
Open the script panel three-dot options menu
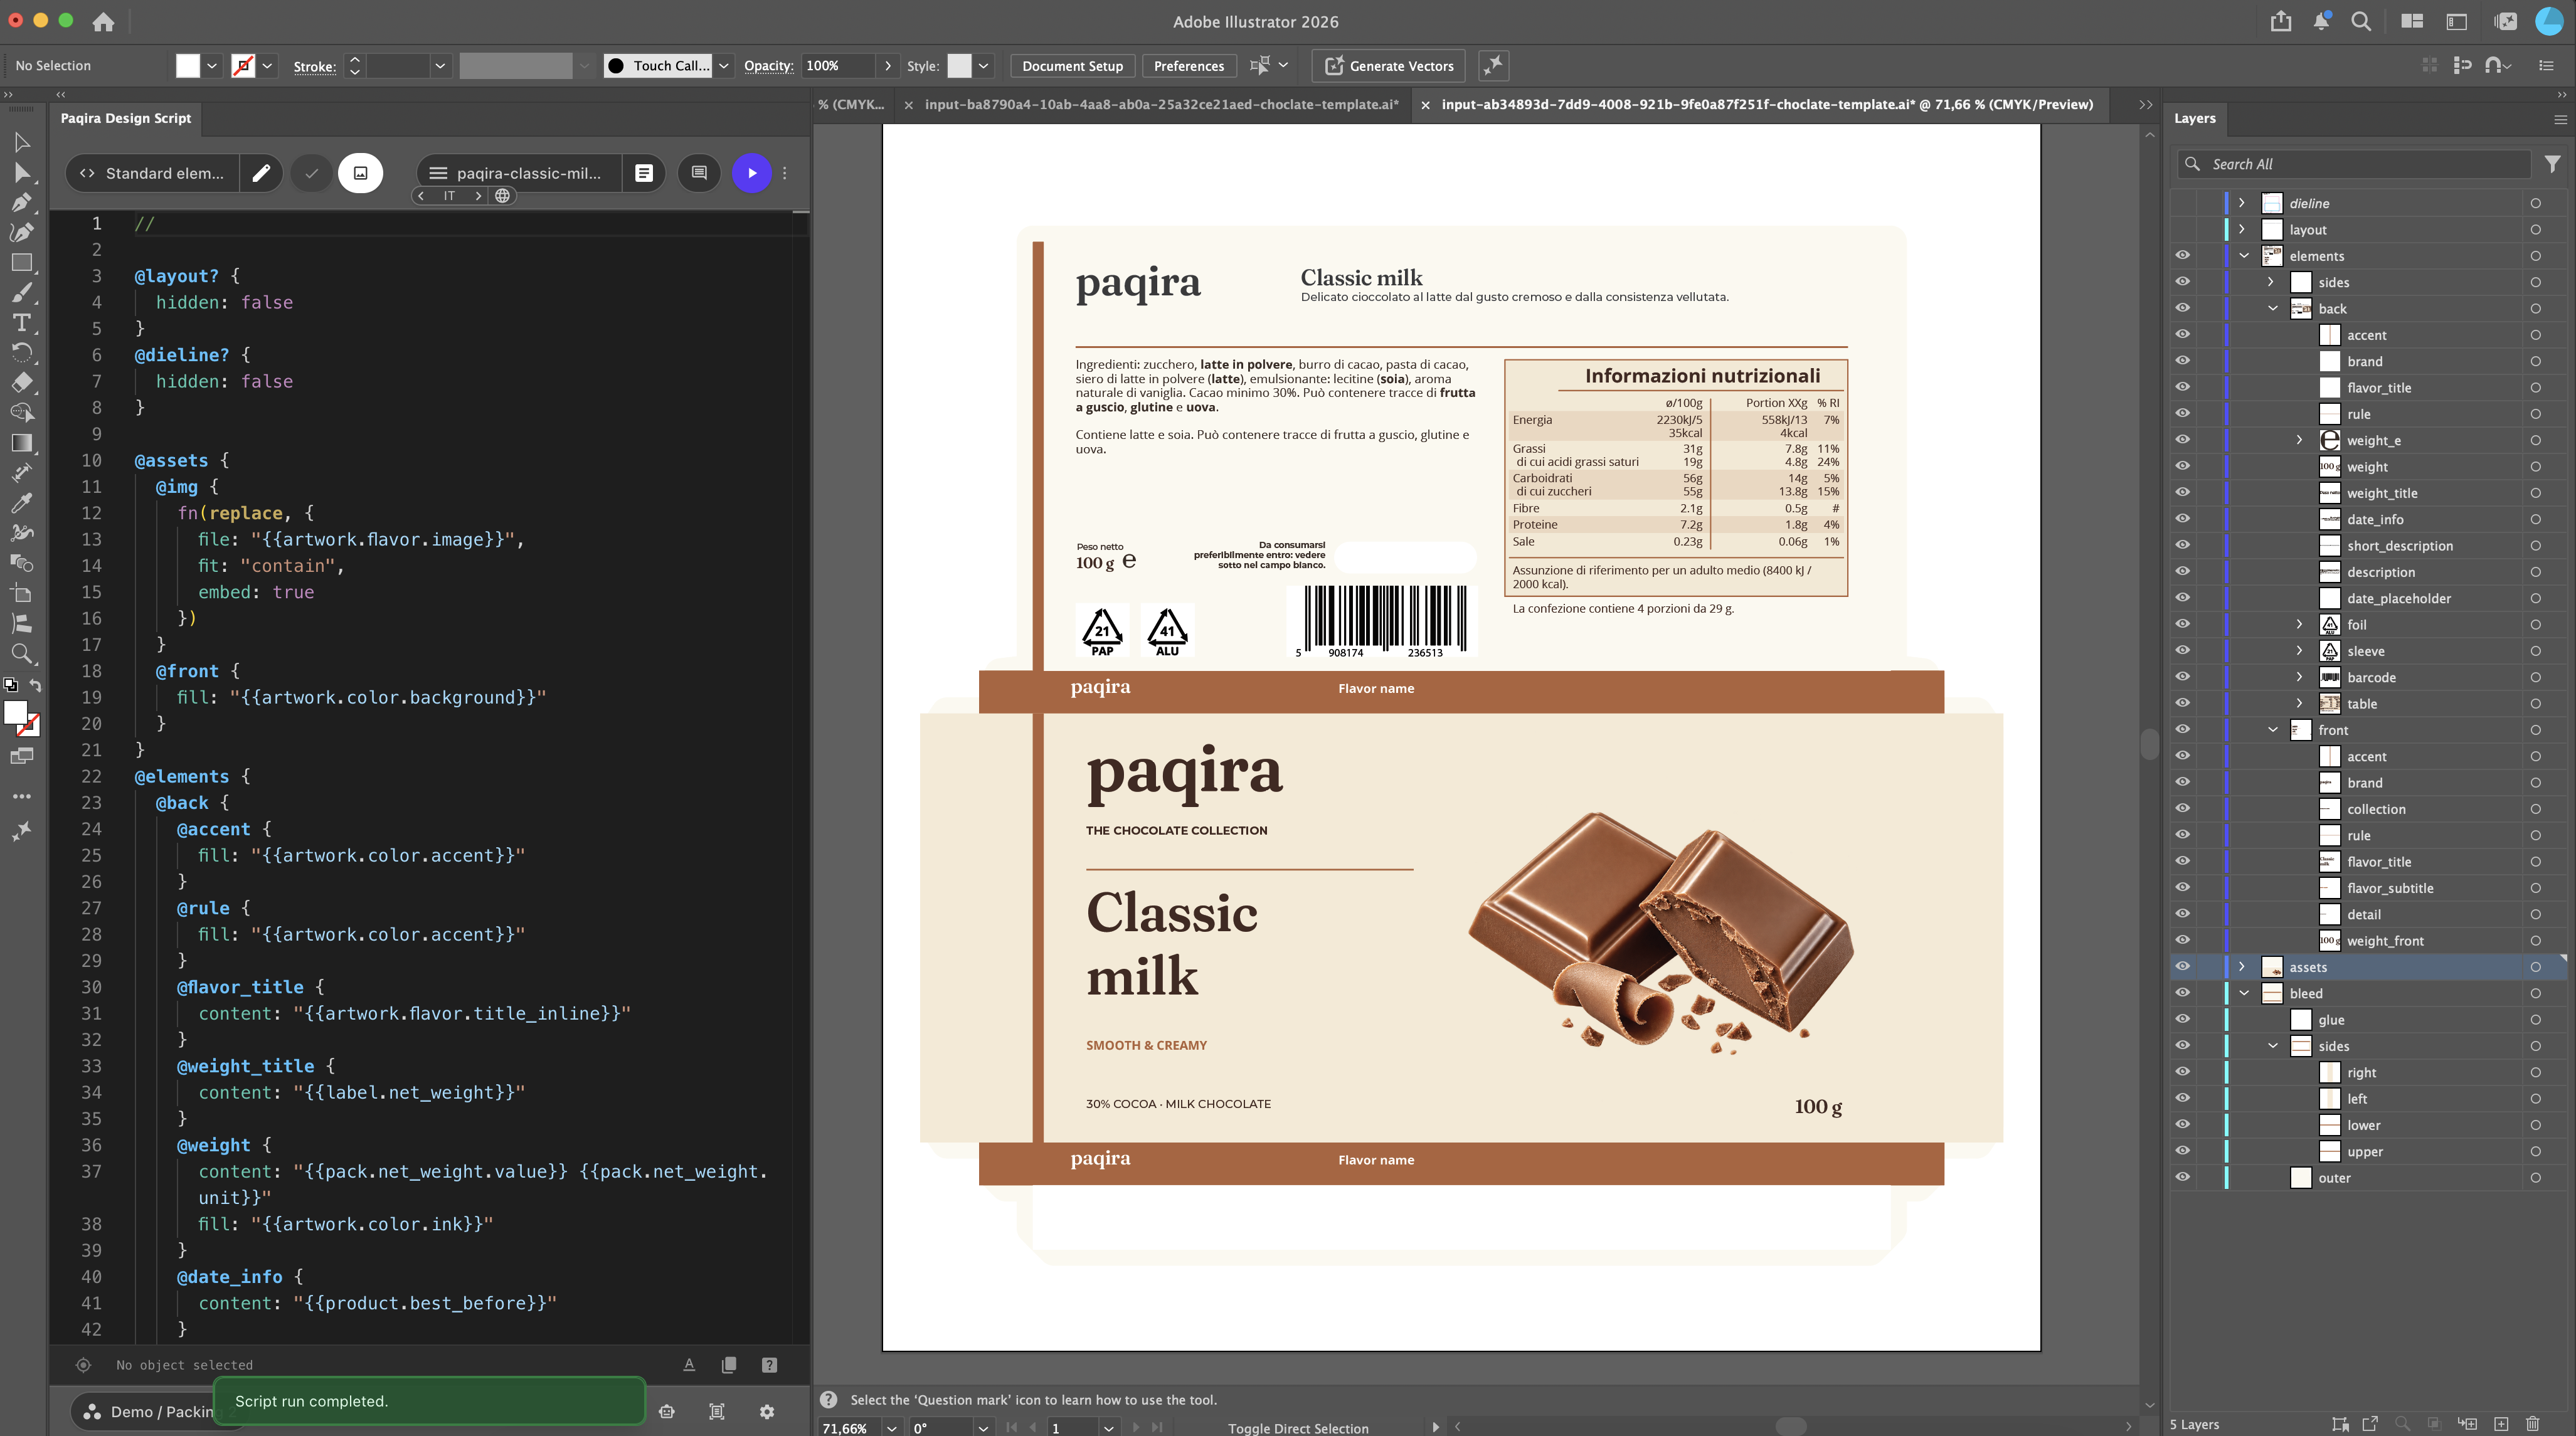tap(785, 173)
